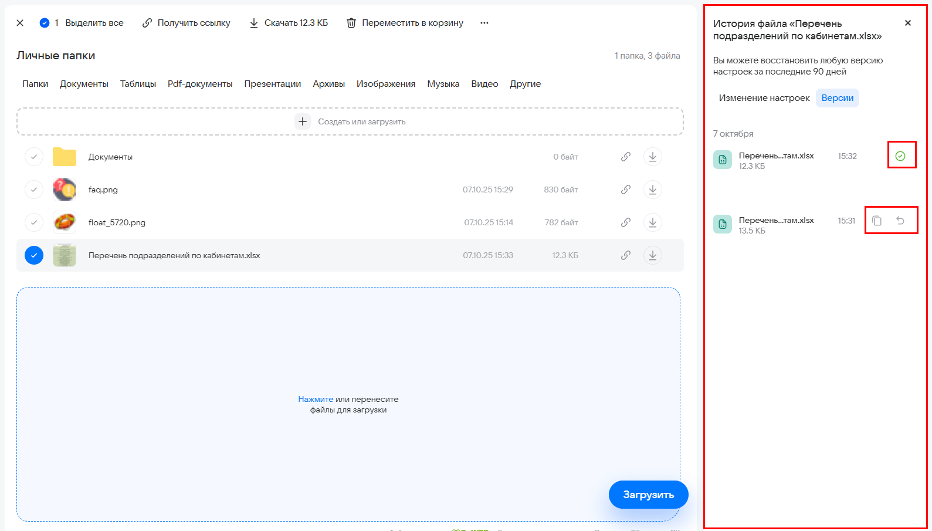Click the green checkmark on the 15:32 version

[x=900, y=156]
